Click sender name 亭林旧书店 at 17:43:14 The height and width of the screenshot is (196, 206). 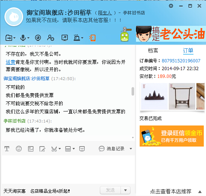(15, 121)
